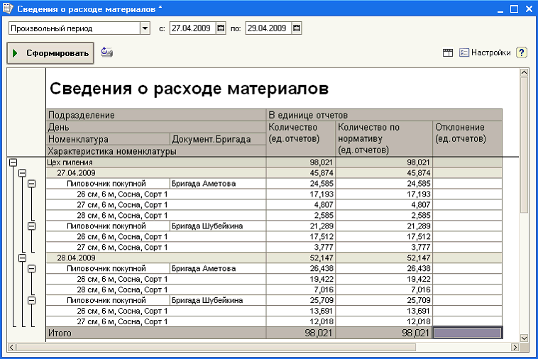Click the scroll-down arrow of vertical scrollbar
Screen dimensions: 538x359
pos(524,338)
